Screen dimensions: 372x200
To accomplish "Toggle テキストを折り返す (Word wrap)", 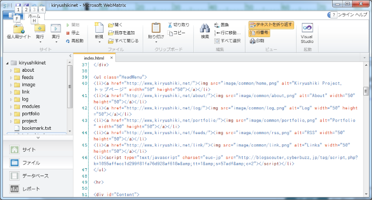I will 271,25.
